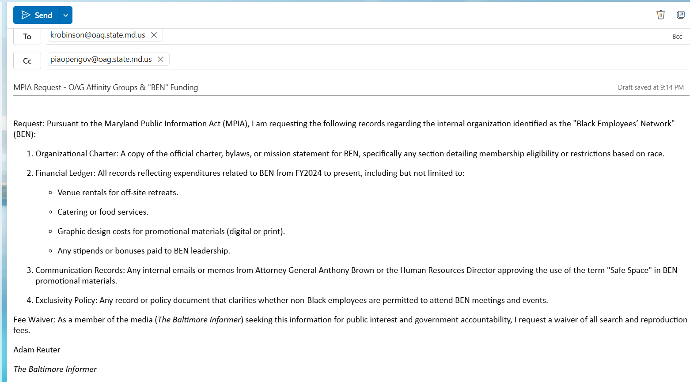Screen dimensions: 690x382
Task: Discard the draft with trash icon
Action: pos(660,15)
